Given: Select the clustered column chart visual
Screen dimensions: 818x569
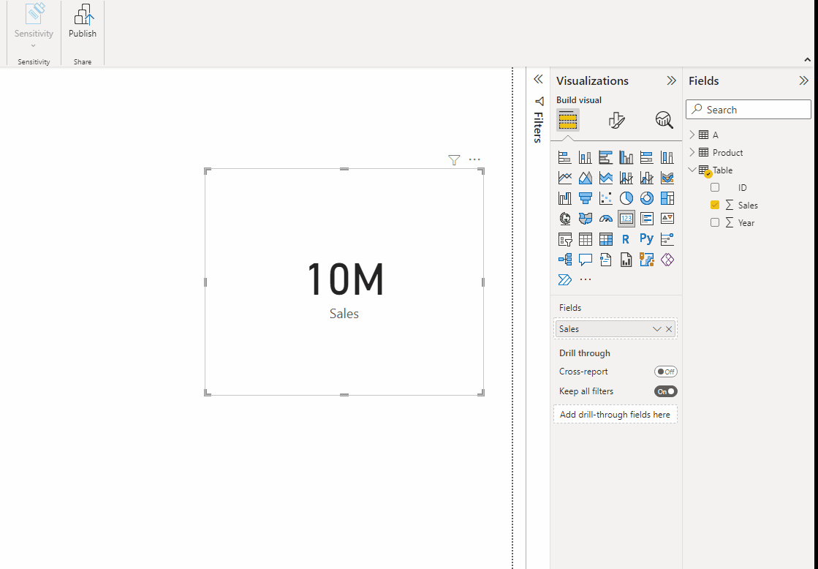Looking at the screenshot, I should [x=626, y=157].
